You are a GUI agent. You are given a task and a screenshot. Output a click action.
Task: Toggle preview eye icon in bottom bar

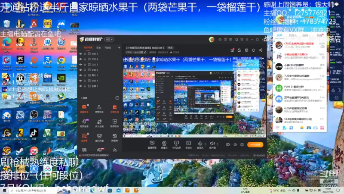(x=235, y=144)
